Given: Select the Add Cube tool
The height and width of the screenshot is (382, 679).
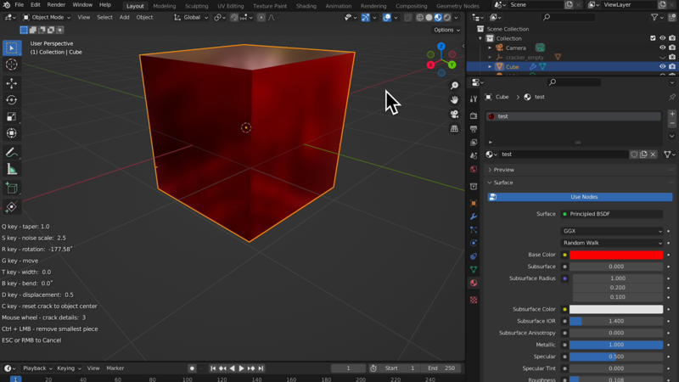Looking at the screenshot, I should 12,188.
